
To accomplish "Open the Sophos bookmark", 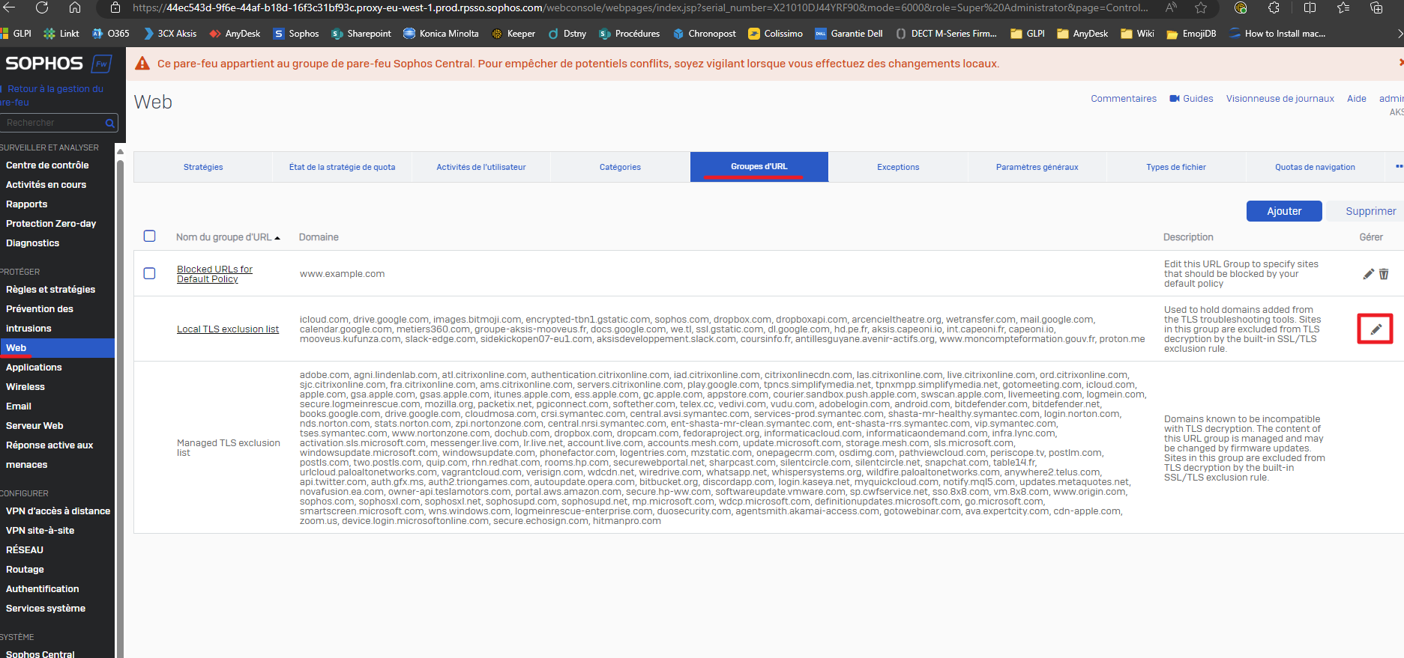I will [x=296, y=34].
